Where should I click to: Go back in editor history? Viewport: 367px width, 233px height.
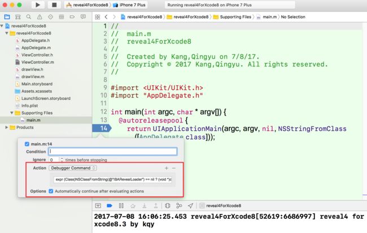tap(106, 17)
